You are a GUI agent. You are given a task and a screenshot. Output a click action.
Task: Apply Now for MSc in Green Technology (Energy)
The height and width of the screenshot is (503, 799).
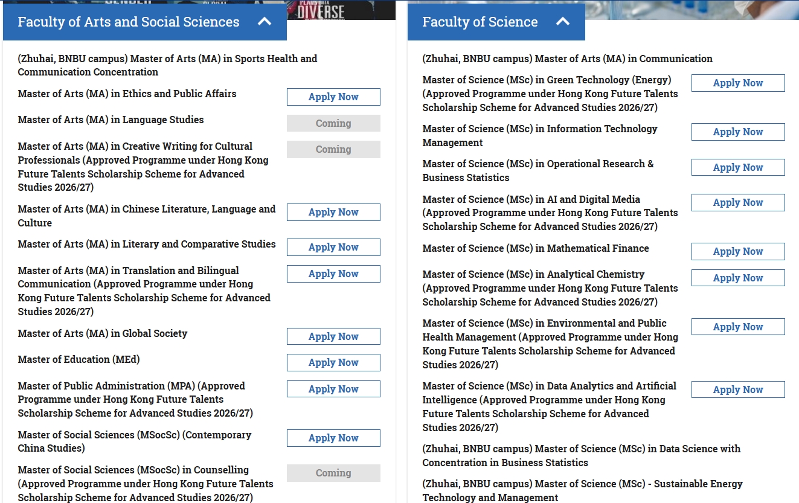point(738,83)
